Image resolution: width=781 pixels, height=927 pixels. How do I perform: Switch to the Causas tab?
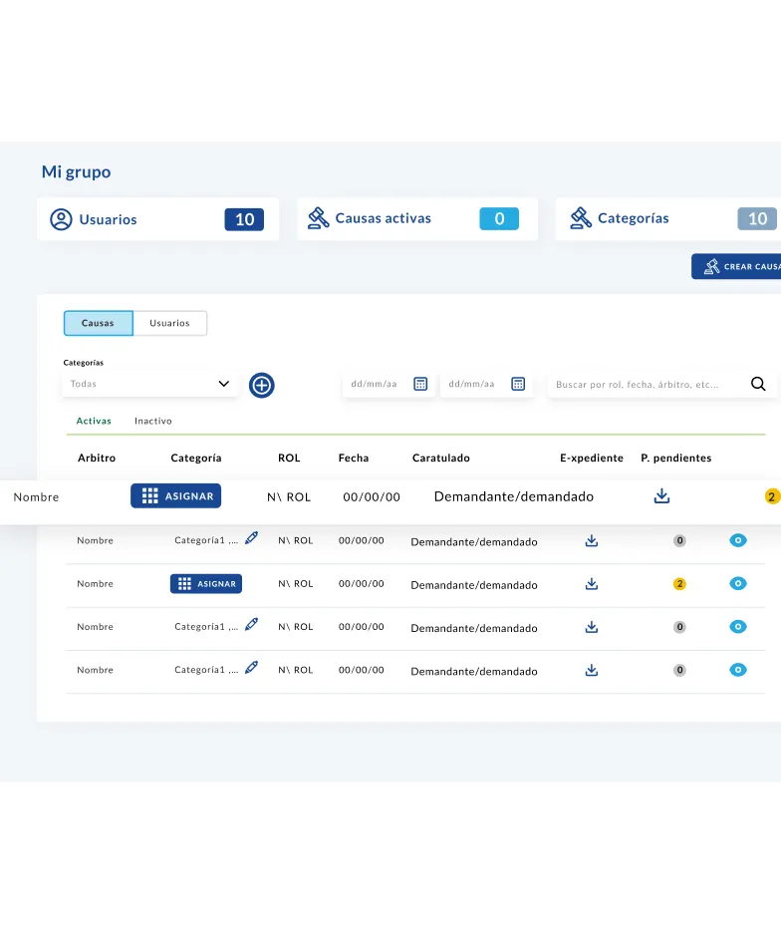point(98,323)
